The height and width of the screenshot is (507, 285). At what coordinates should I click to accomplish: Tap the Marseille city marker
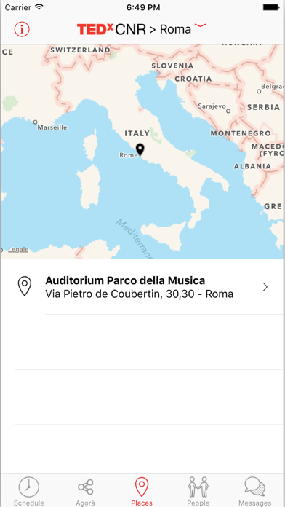pyautogui.click(x=35, y=122)
